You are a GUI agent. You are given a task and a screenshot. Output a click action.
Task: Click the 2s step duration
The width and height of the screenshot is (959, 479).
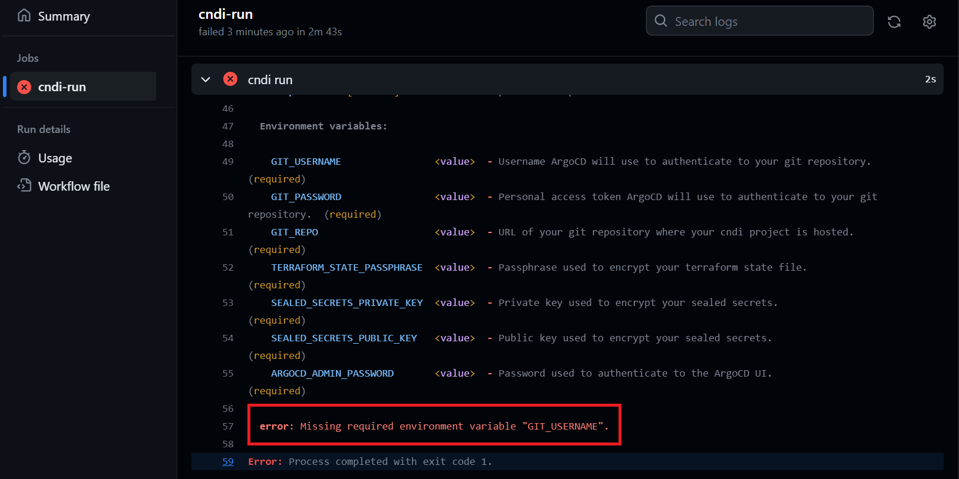[930, 79]
